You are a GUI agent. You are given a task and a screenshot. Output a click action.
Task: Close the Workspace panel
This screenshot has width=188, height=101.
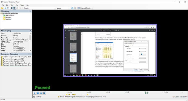click(x=30, y=11)
